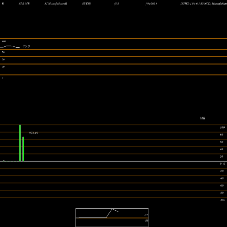The image size is (227, 227).
Task: Click the 70 label on the RSI axis
Action: tap(3, 52)
